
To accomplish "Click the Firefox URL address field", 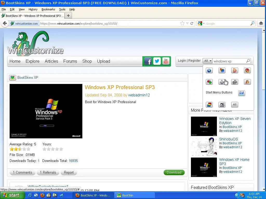I will point(109,24).
